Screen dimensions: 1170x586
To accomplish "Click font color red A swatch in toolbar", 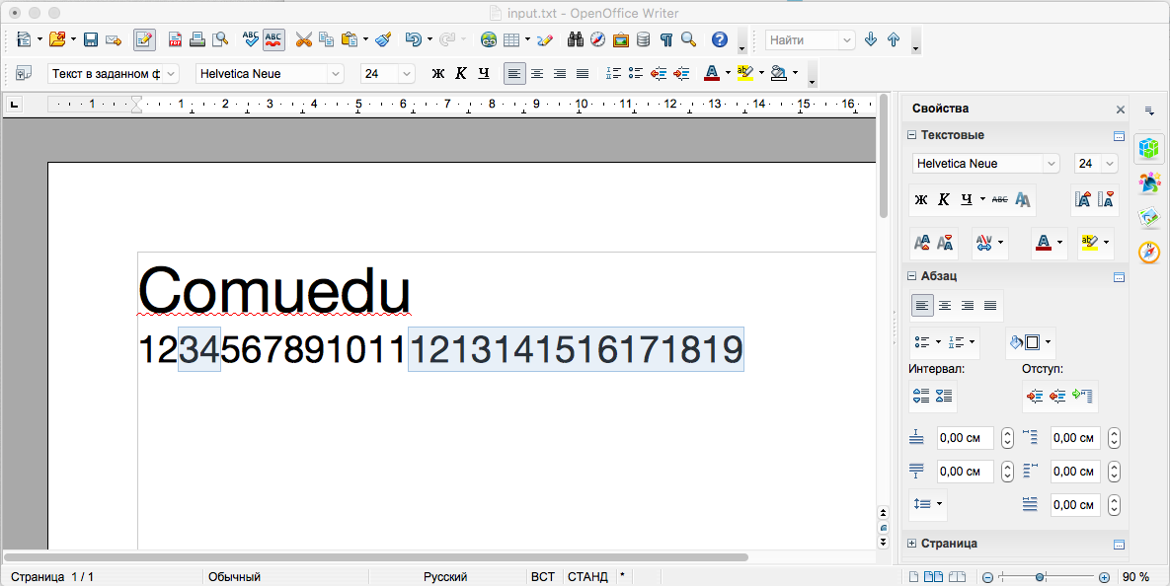I will tap(711, 73).
